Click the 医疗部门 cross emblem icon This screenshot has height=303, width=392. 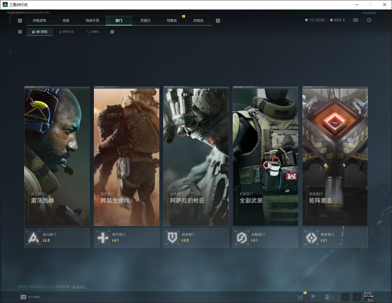coord(103,238)
